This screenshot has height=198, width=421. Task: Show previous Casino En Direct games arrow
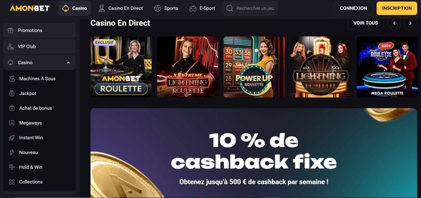coord(394,23)
